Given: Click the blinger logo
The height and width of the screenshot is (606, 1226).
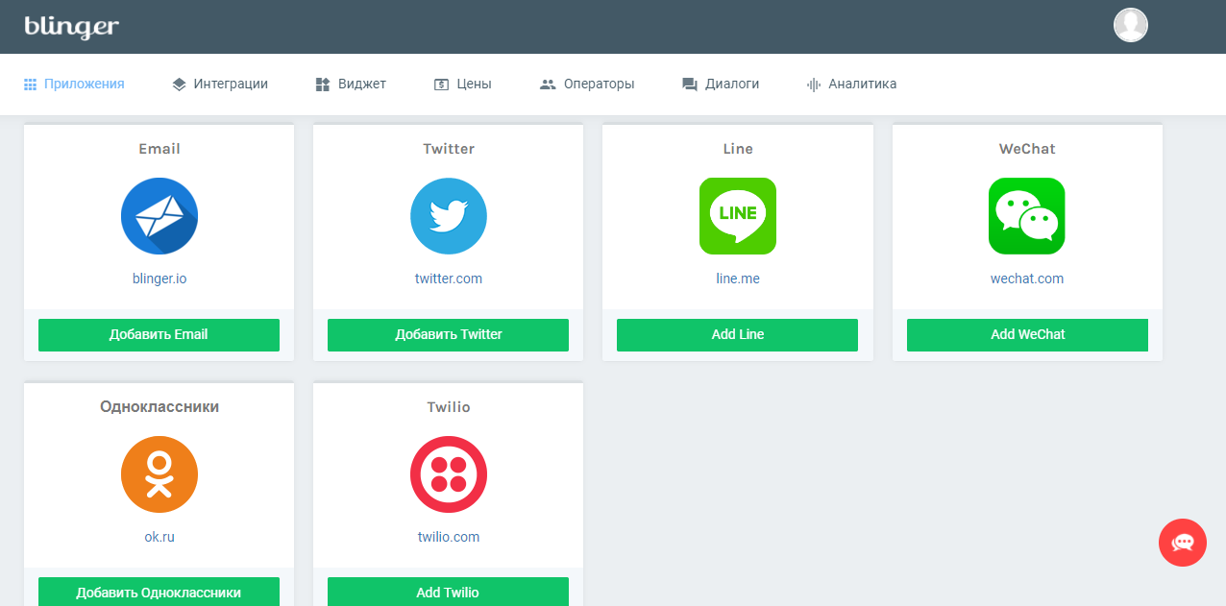Looking at the screenshot, I should tap(71, 26).
